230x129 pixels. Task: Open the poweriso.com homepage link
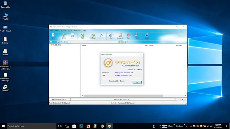[124, 73]
